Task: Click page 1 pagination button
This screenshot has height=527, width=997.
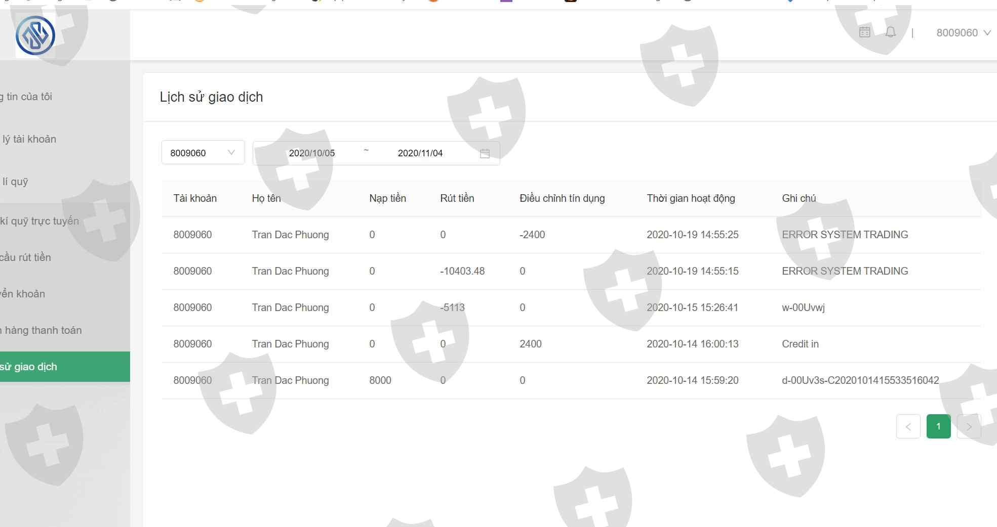Action: point(938,426)
